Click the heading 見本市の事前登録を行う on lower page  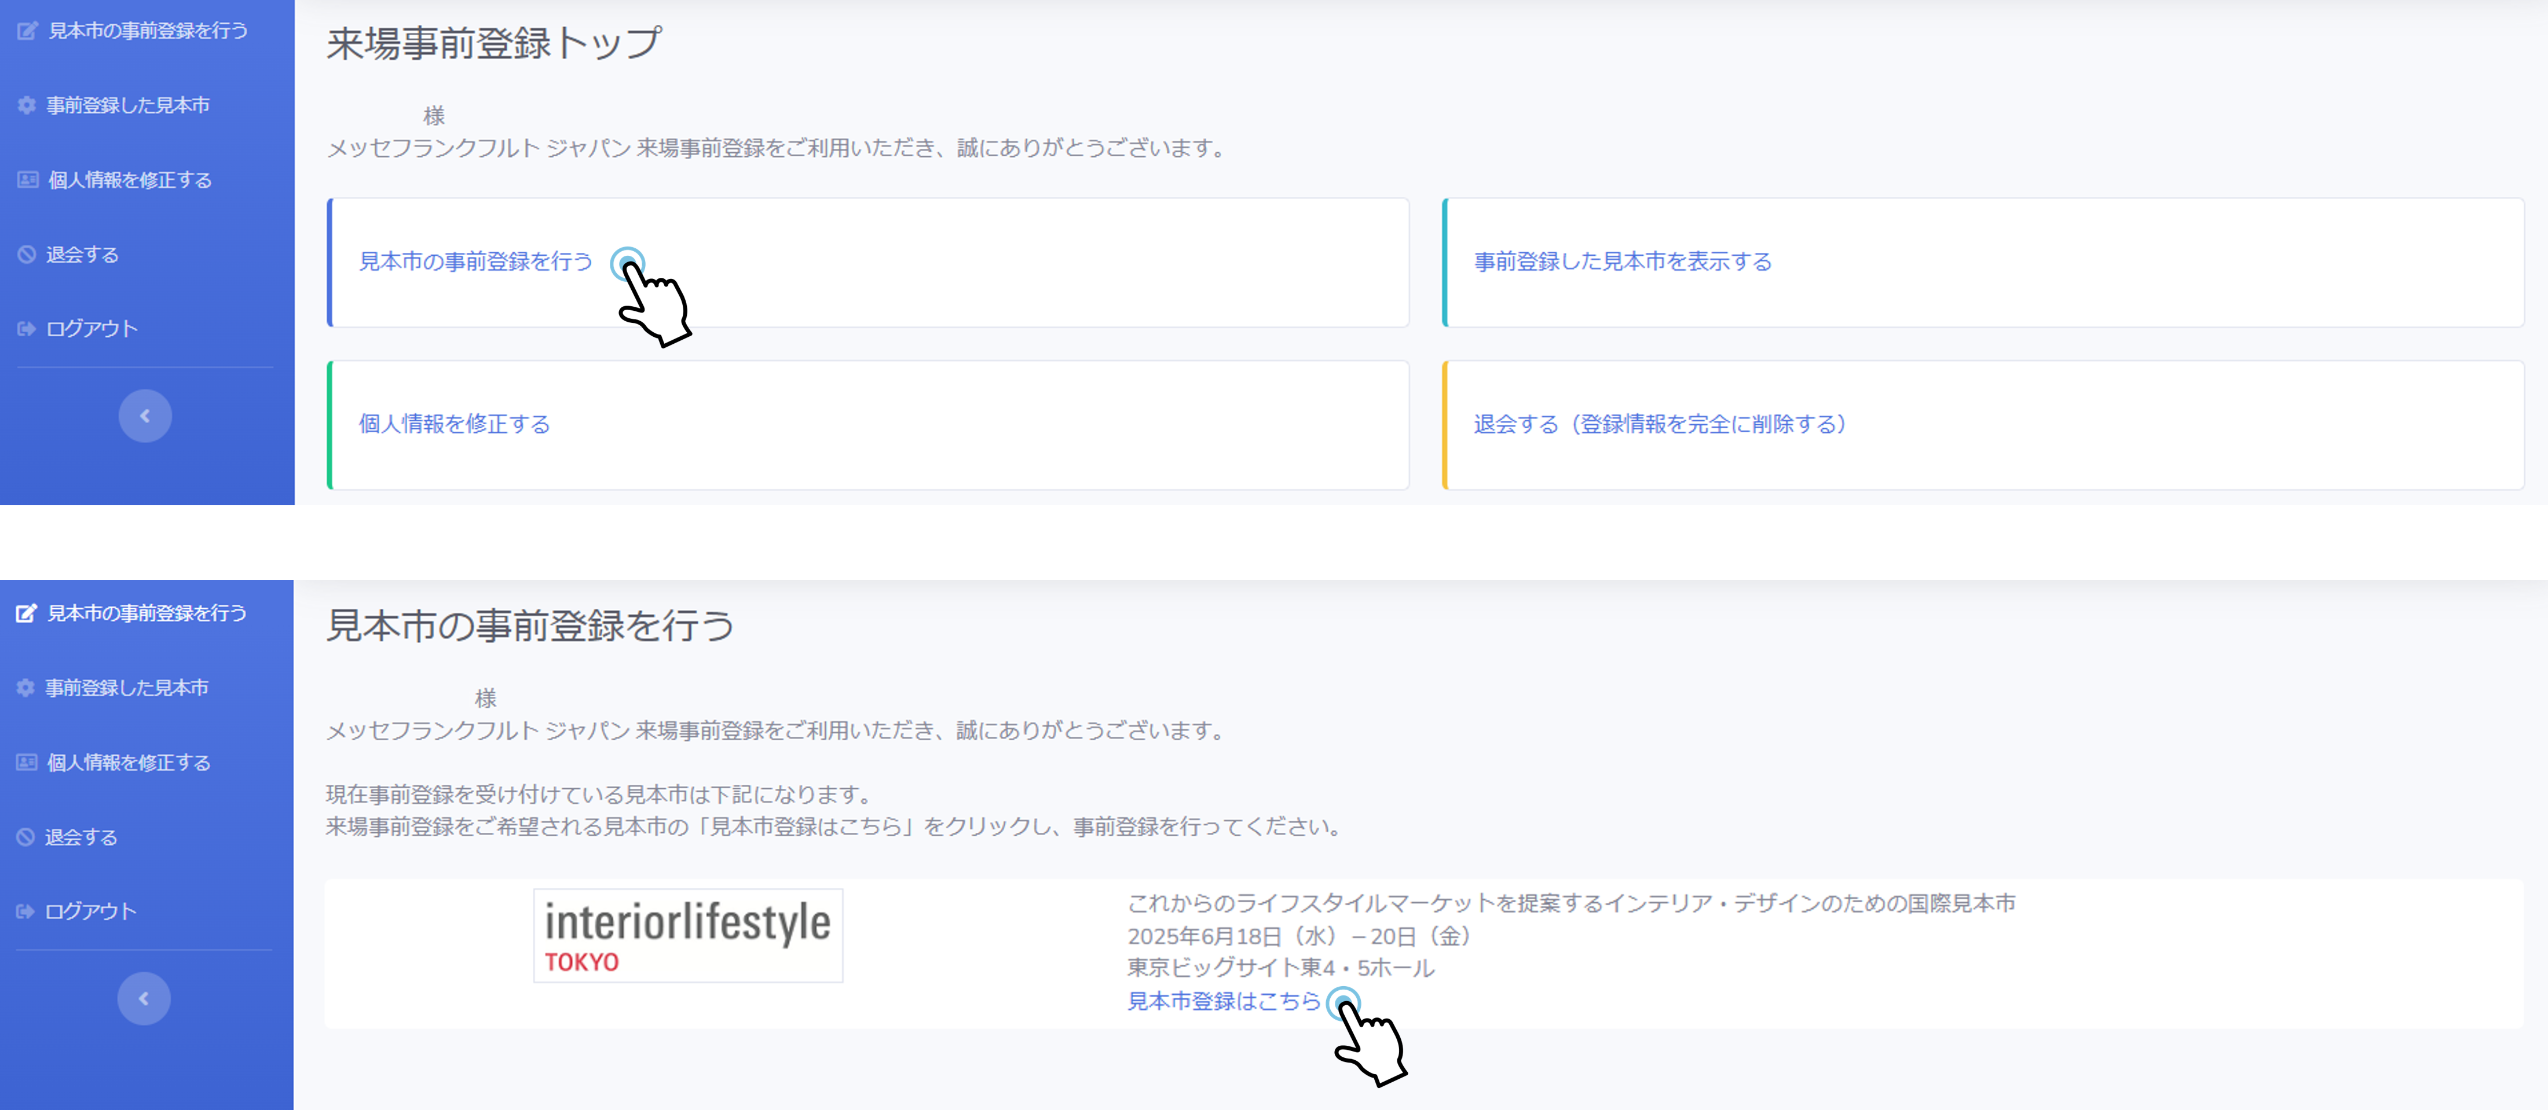tap(530, 626)
